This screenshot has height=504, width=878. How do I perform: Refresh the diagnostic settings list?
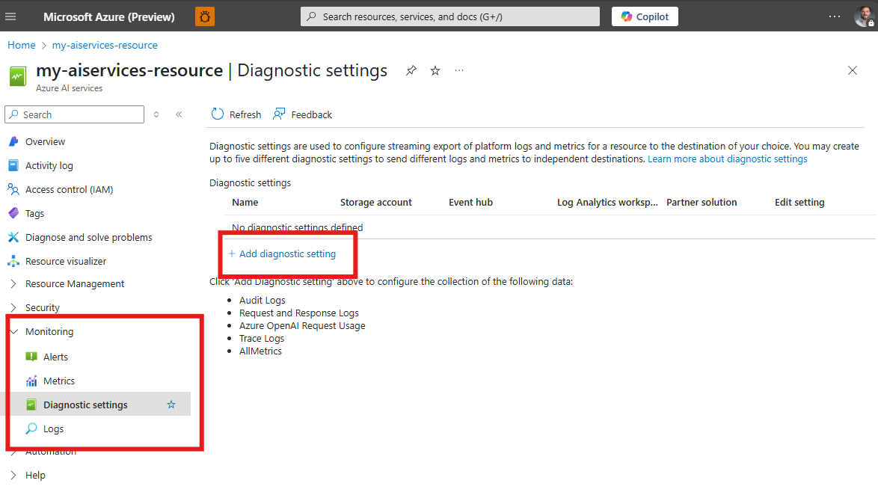click(x=235, y=114)
